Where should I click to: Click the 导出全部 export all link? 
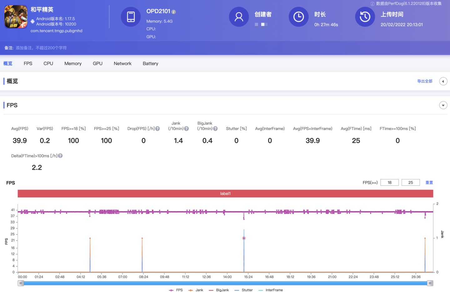coord(425,81)
